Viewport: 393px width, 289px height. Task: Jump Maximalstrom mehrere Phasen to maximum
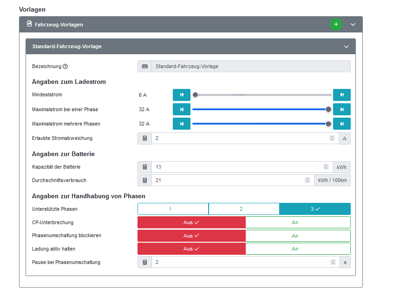pyautogui.click(x=341, y=124)
